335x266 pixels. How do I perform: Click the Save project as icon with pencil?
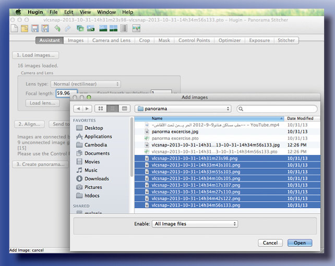click(45, 28)
